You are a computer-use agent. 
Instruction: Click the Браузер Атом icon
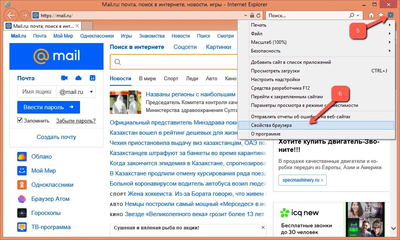(x=22, y=199)
